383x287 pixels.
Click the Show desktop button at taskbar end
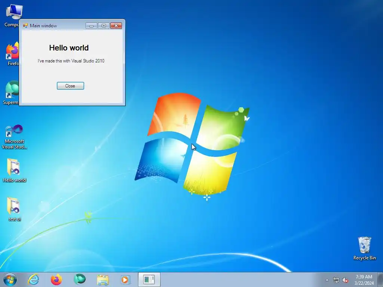click(x=380, y=280)
